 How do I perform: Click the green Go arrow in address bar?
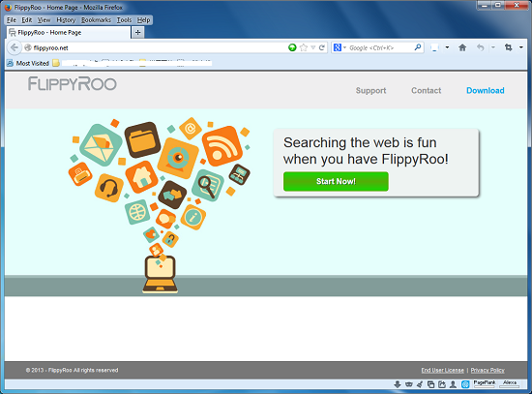click(292, 47)
